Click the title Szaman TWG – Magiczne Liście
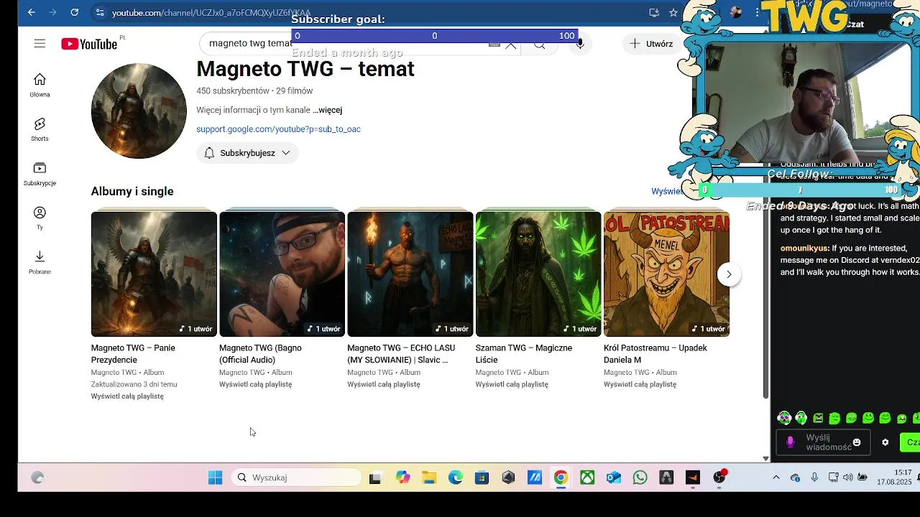This screenshot has height=517, width=920. click(524, 354)
